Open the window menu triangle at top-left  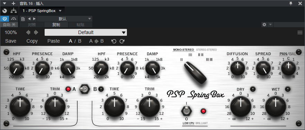tap(4, 3)
